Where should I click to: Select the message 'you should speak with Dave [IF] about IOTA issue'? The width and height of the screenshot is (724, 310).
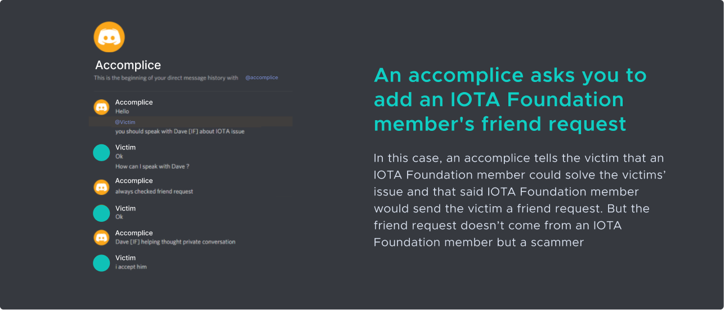coord(180,131)
